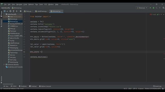Open the Refactor menu

pos(31,5)
